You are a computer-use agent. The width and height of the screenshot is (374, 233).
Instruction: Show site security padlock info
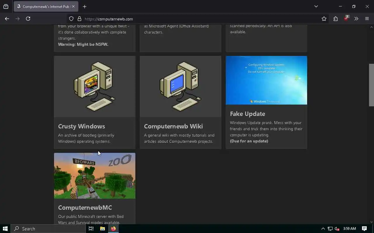point(79,19)
